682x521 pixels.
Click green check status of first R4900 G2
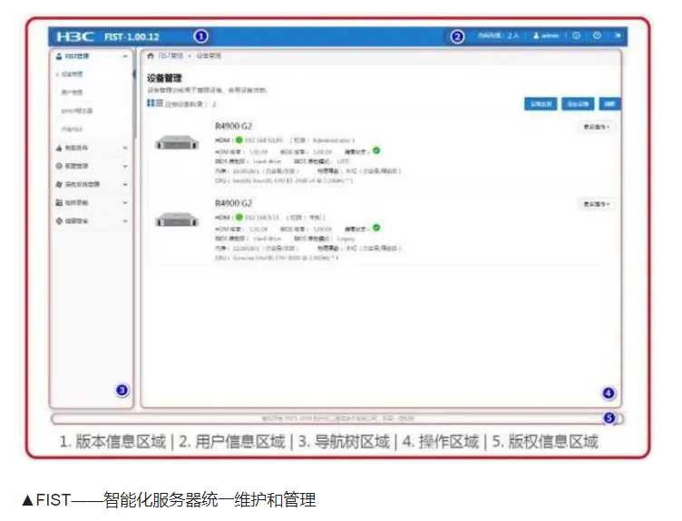(x=376, y=150)
